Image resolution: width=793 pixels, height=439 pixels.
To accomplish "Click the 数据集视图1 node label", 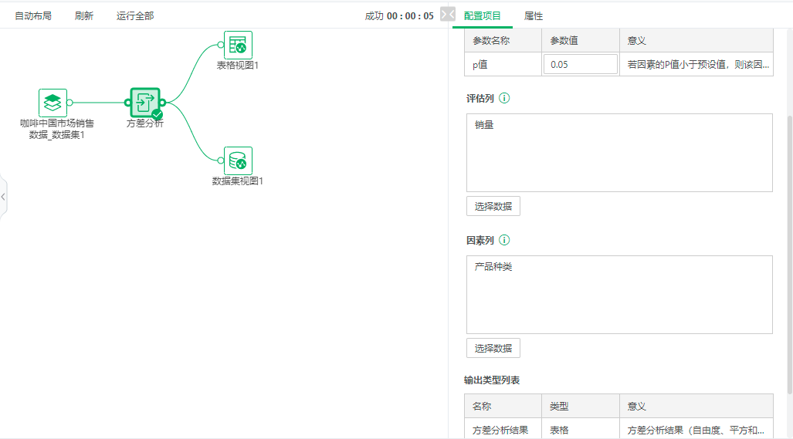I will 238,181.
